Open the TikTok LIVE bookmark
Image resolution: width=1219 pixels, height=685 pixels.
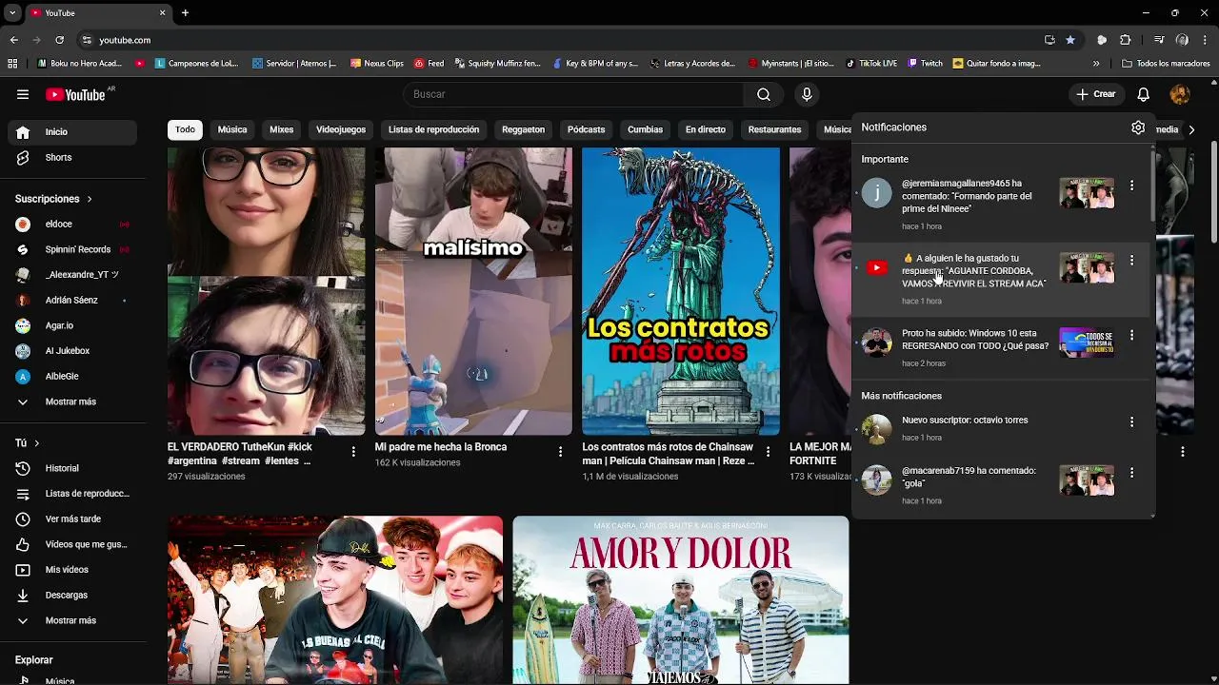(x=870, y=64)
